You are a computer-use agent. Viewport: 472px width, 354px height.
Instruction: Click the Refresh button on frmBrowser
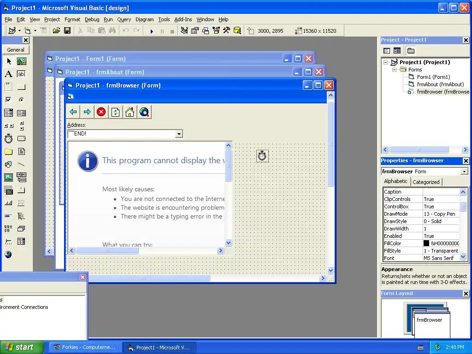[x=116, y=112]
